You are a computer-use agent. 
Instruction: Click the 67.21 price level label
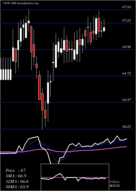[x=127, y=20]
